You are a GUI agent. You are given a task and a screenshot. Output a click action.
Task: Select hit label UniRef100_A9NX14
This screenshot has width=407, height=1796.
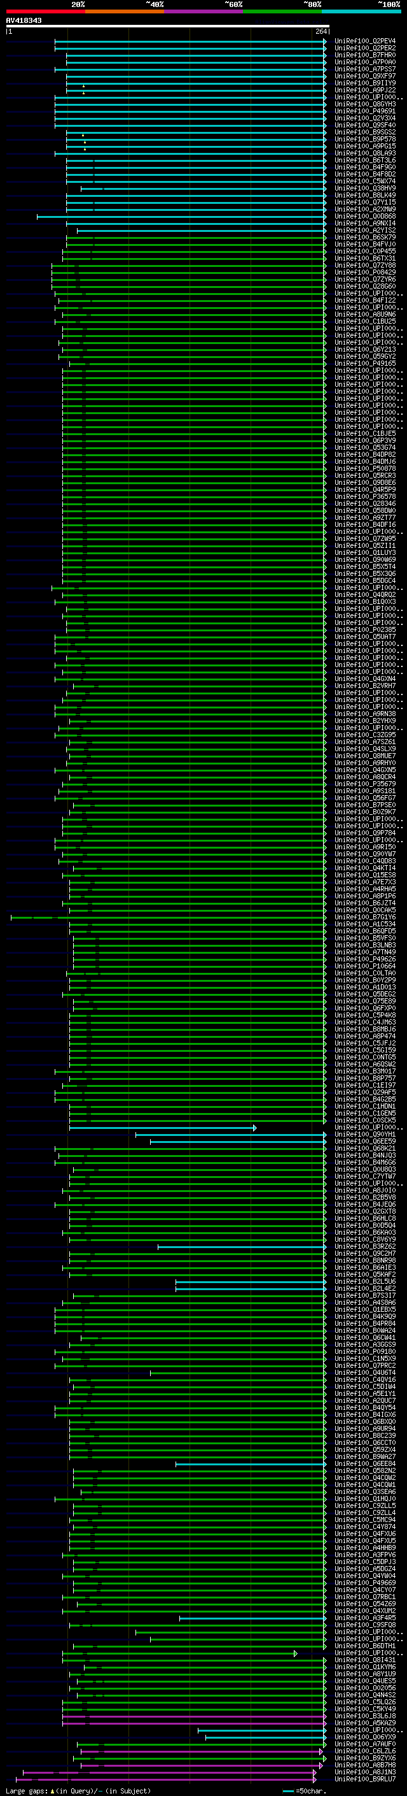click(x=364, y=223)
